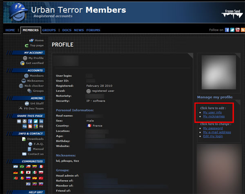Open the France community flag in sidebar

coord(41,167)
